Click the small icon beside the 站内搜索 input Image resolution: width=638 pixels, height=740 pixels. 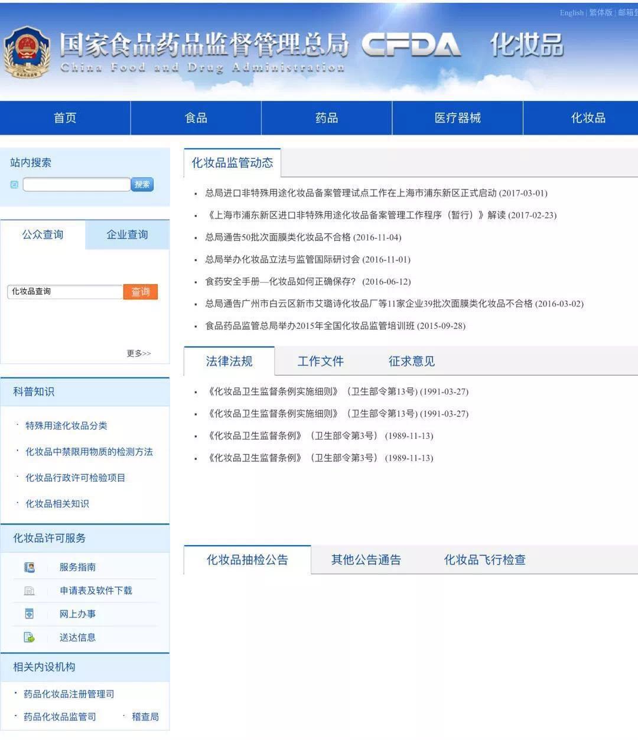(x=14, y=185)
